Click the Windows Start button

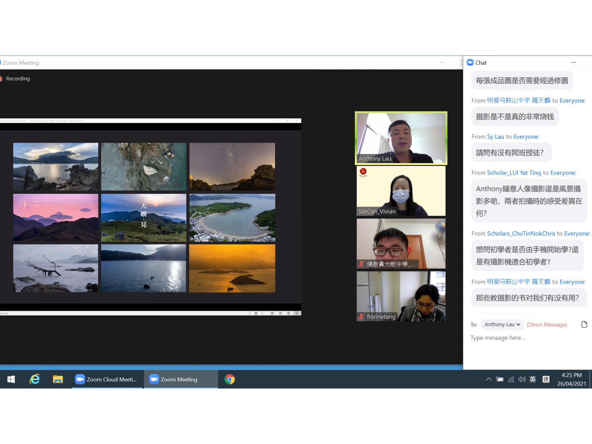tap(11, 379)
